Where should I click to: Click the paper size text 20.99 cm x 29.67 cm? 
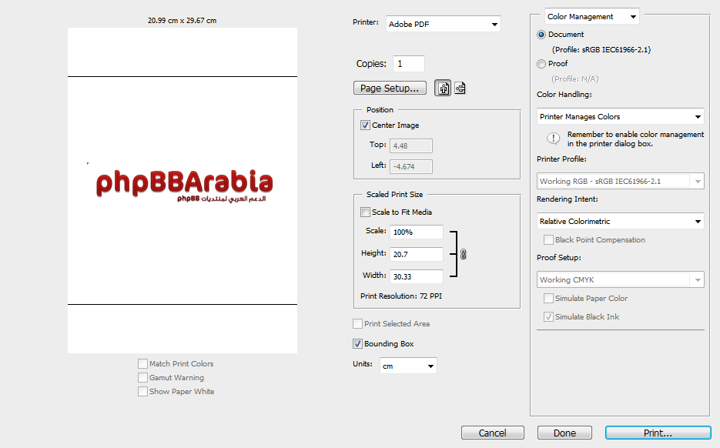(183, 21)
